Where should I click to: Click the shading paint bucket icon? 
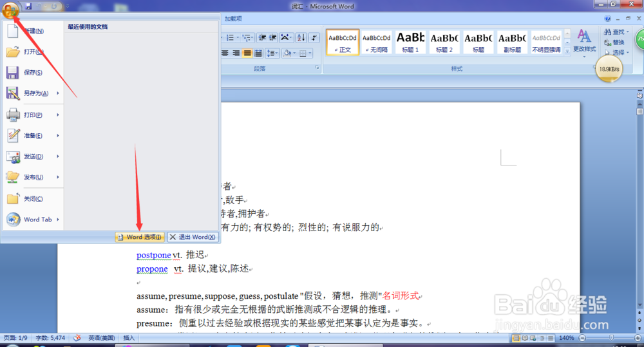click(x=287, y=53)
